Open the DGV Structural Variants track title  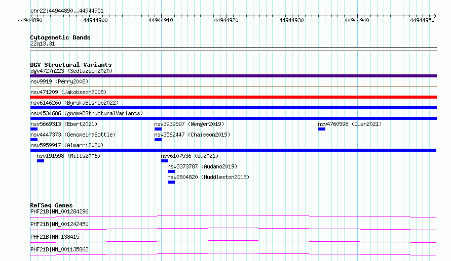(x=71, y=65)
